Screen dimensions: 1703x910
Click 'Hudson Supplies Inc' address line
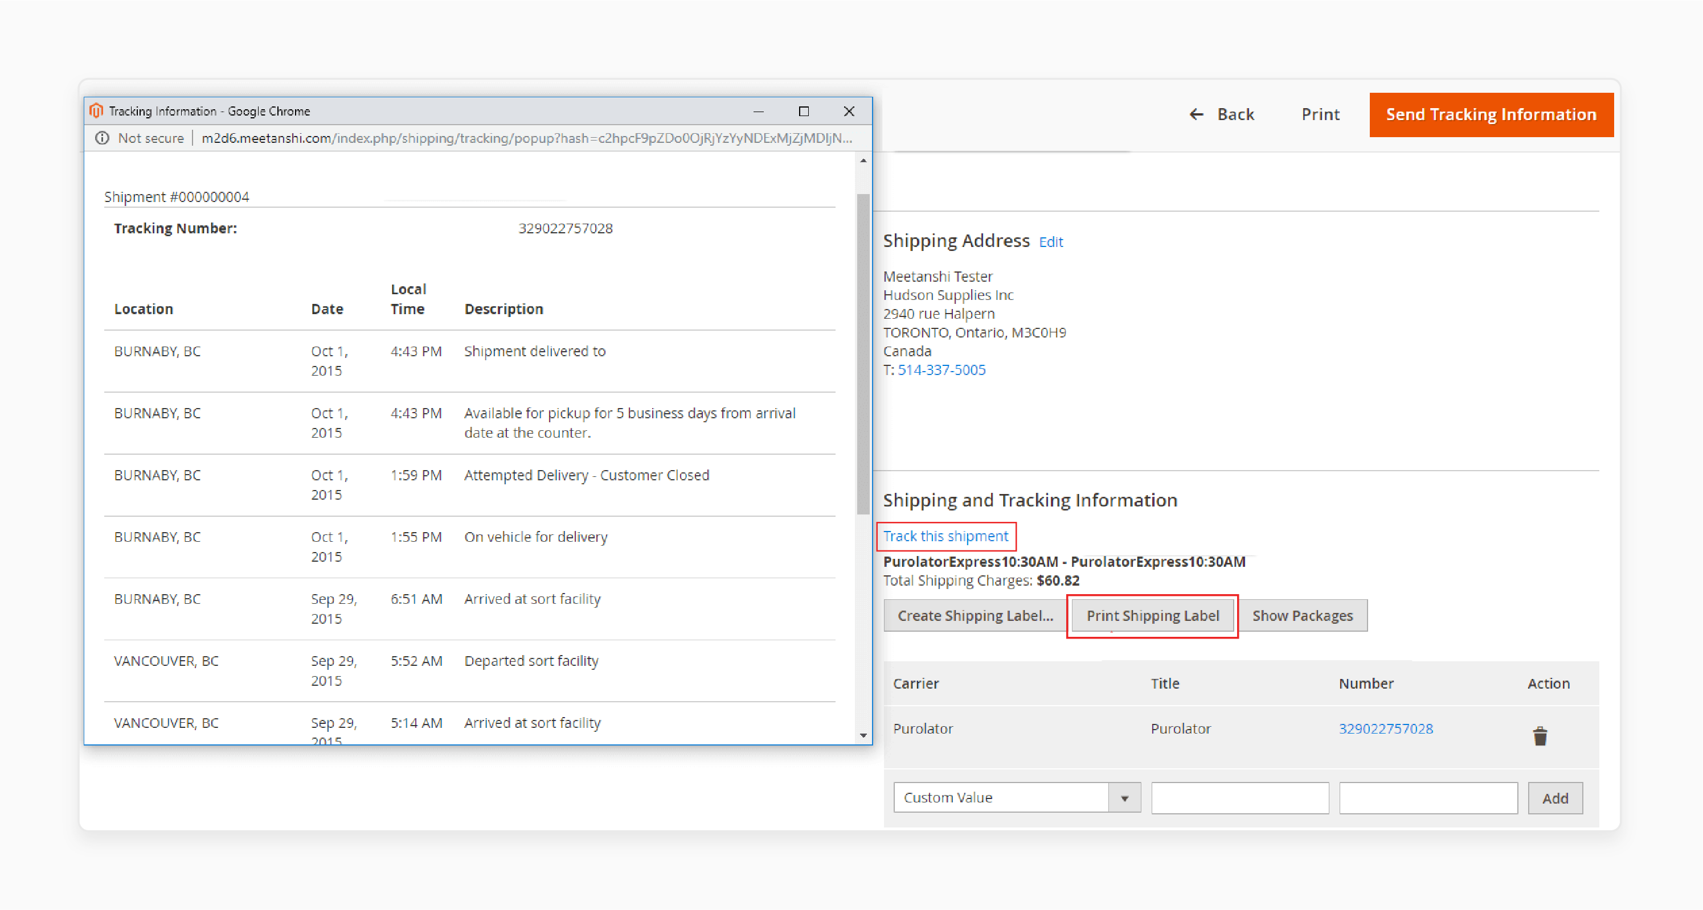948,295
